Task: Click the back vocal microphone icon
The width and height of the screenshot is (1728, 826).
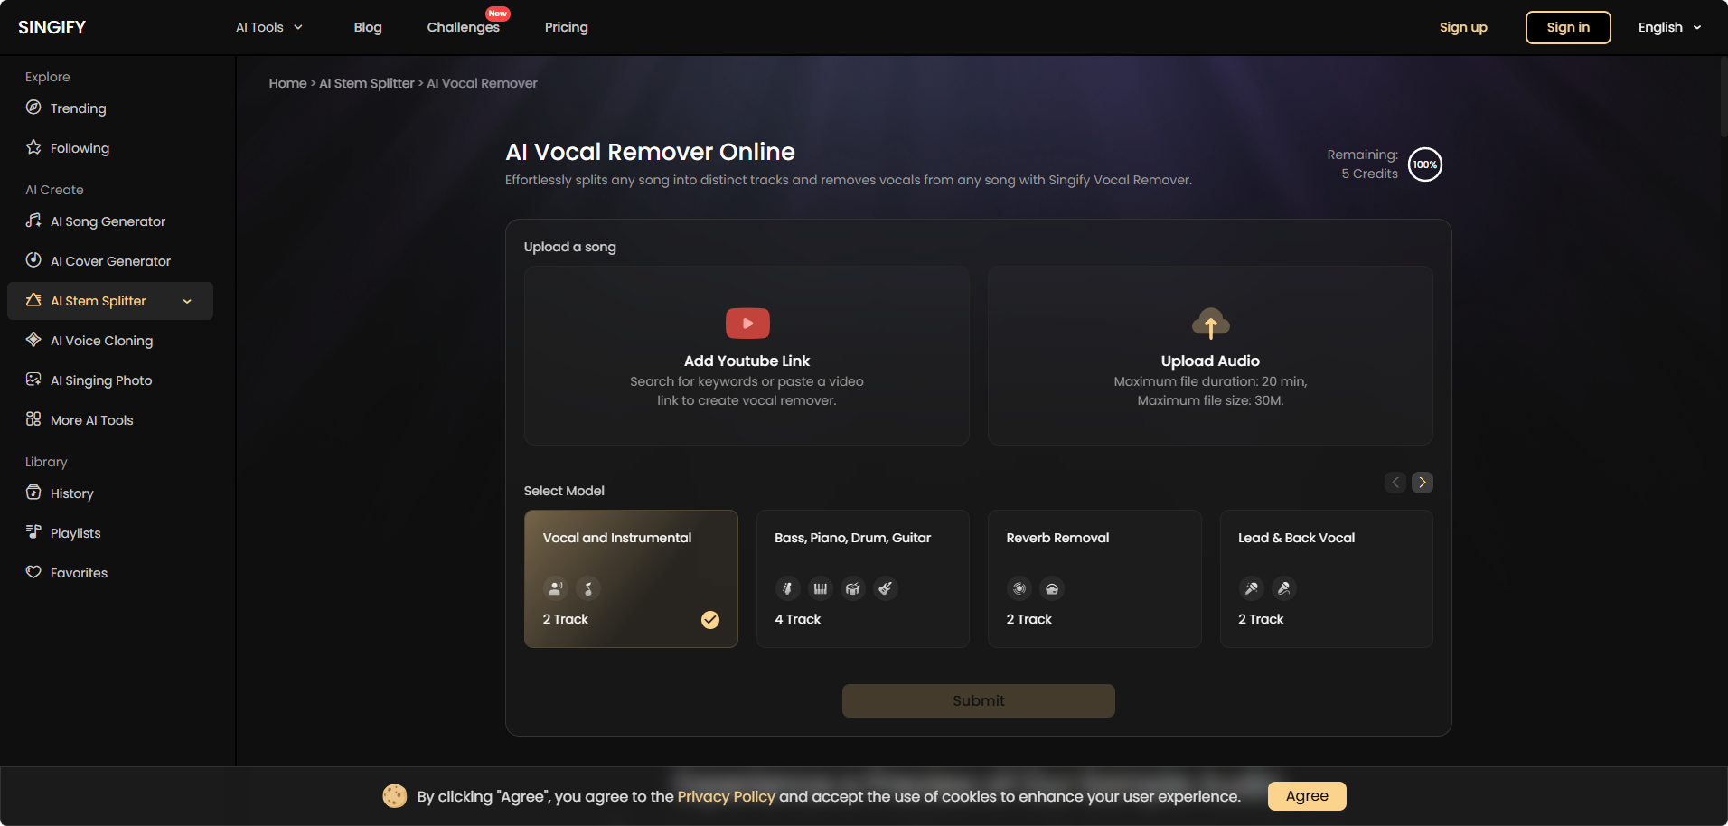Action: pyautogui.click(x=1283, y=588)
